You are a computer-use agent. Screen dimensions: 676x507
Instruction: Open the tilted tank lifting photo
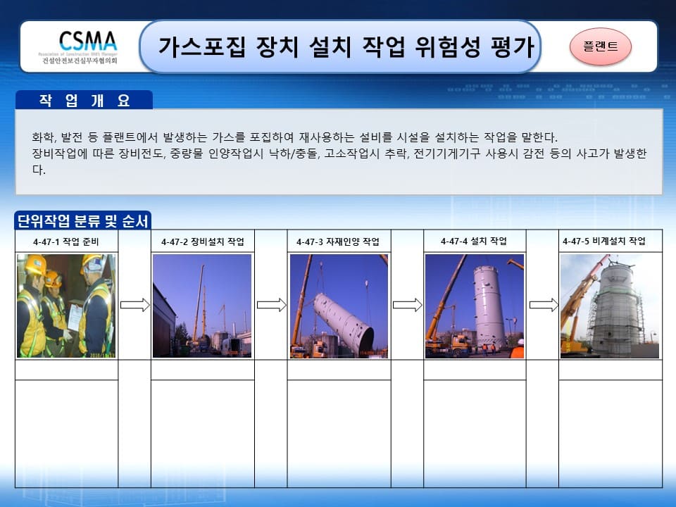pos(339,306)
